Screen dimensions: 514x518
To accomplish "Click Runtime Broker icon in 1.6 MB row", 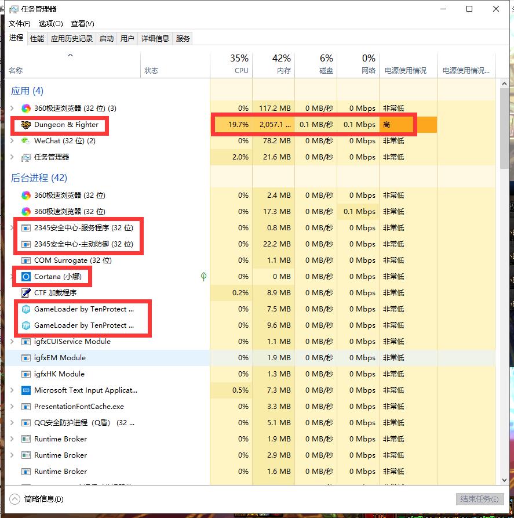I will [25, 472].
